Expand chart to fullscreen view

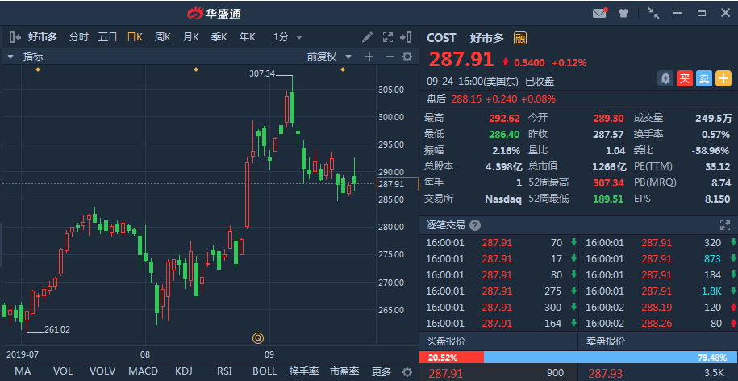tap(388, 37)
